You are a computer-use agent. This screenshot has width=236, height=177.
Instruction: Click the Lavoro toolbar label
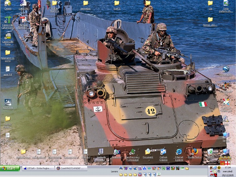click(114, 172)
